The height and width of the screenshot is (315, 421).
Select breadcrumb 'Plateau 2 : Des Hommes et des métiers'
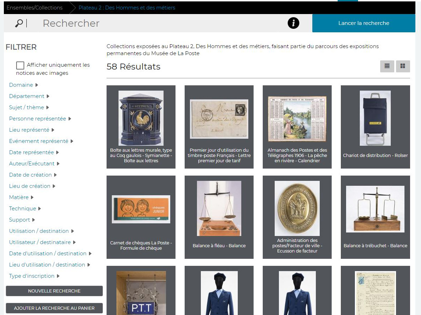pyautogui.click(x=127, y=7)
